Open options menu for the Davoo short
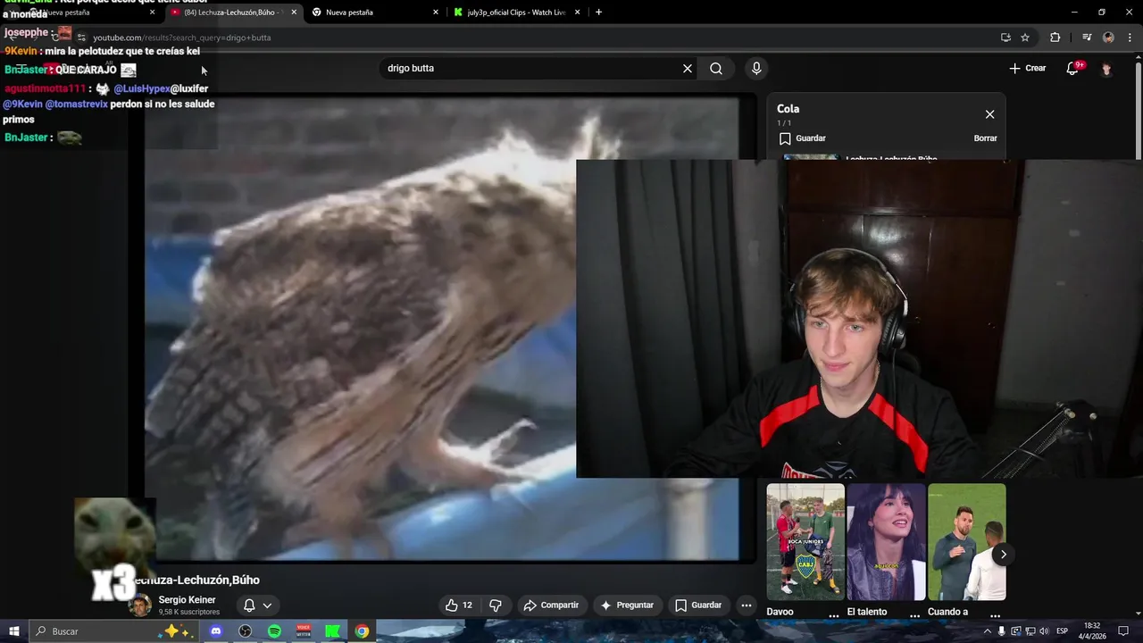Viewport: 1143px width, 643px height. 834,615
